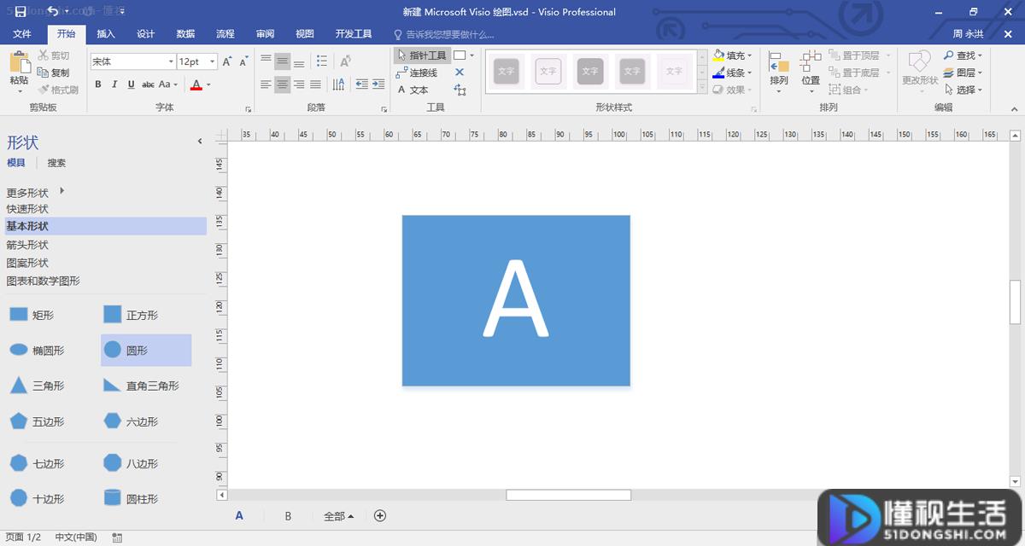Select the Connector tool (连接线)
Screen dimensions: 1025x546
coord(418,73)
